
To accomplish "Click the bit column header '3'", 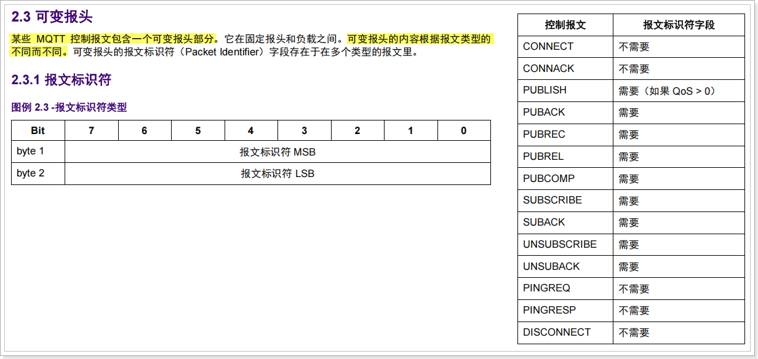I will click(x=305, y=131).
